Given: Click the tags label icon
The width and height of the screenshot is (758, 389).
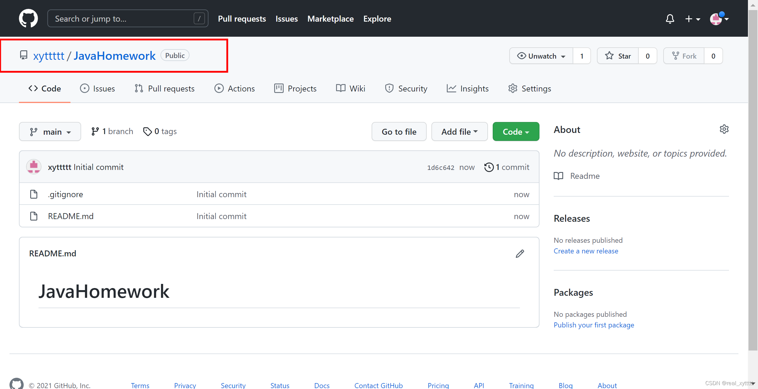Looking at the screenshot, I should (x=147, y=131).
